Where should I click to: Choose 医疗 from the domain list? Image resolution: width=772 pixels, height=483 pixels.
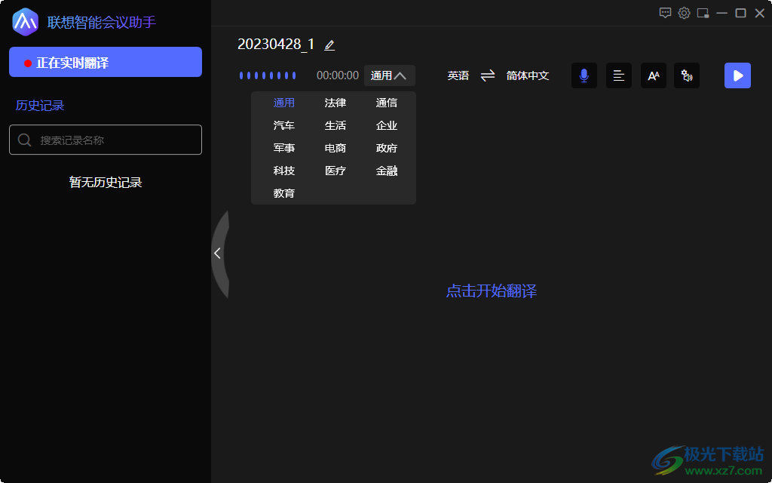tap(335, 171)
